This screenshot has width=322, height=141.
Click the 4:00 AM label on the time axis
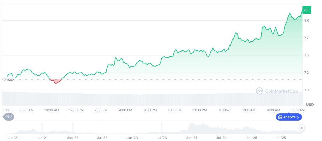pos(273,110)
